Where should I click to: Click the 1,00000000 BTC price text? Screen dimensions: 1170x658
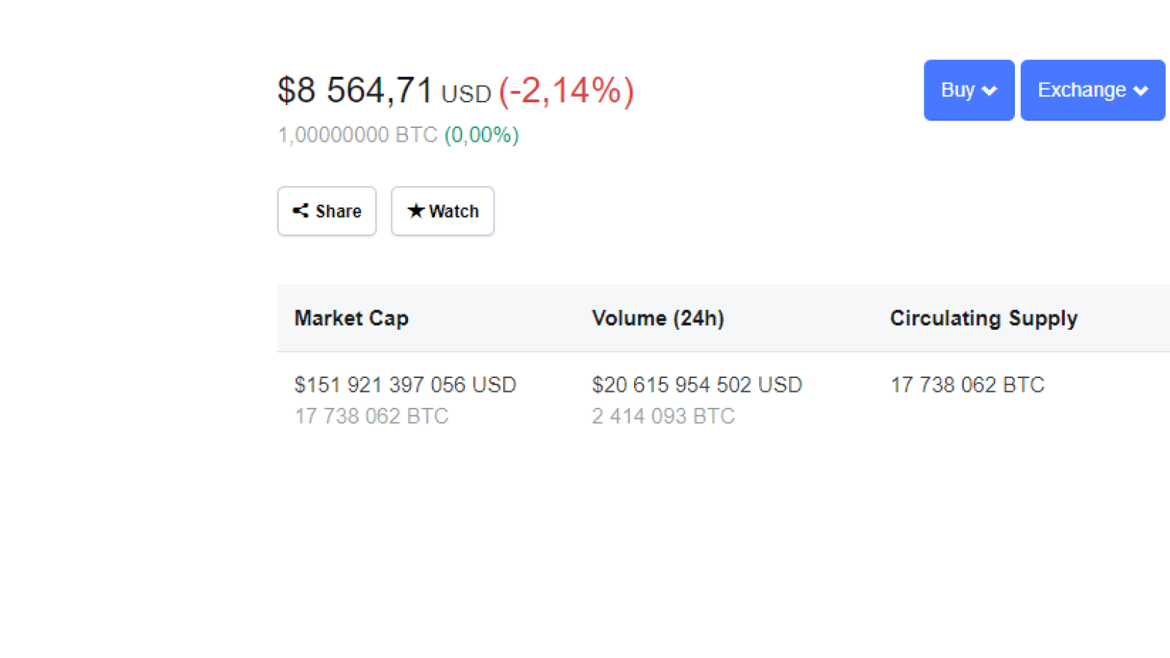point(358,135)
